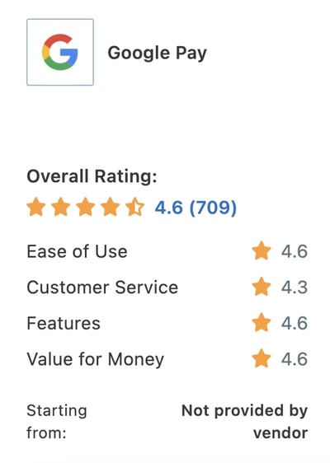Click the Starting from label

(x=57, y=422)
